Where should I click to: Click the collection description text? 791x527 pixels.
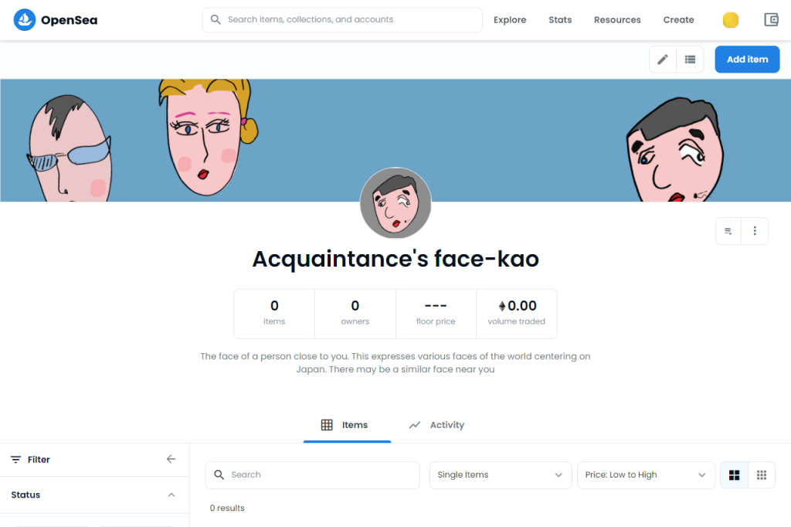pos(395,362)
